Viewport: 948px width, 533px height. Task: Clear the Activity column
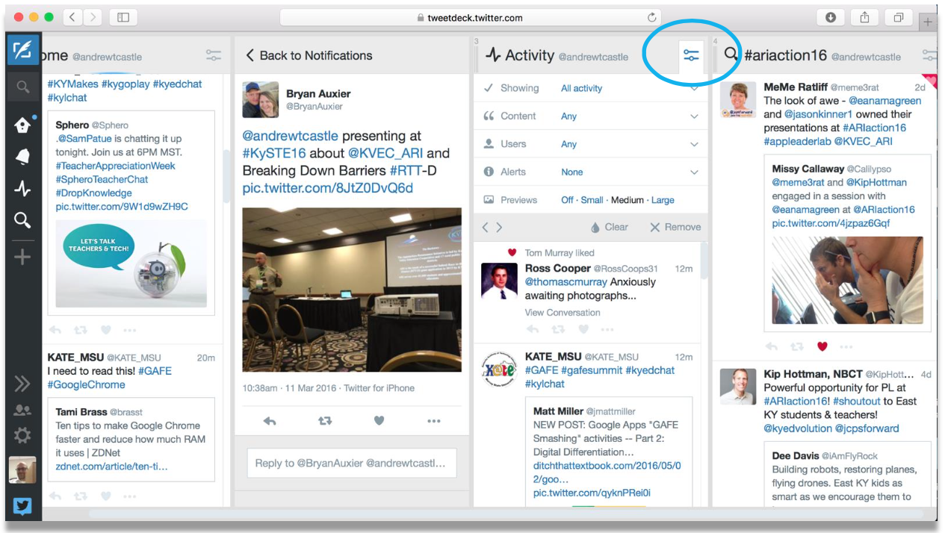(x=609, y=227)
